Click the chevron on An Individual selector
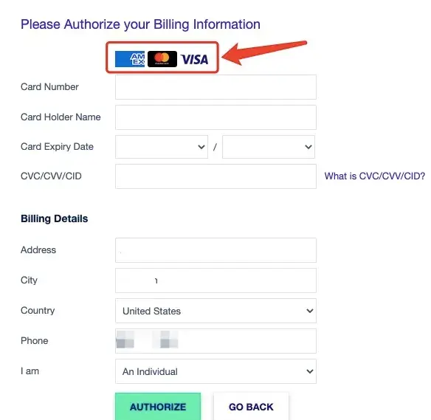This screenshot has height=420, width=431. tap(310, 371)
